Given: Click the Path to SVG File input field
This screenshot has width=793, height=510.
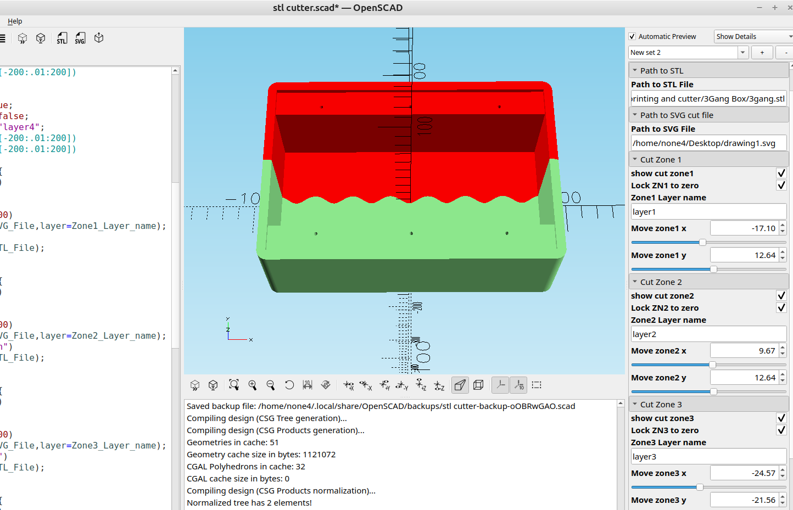Looking at the screenshot, I should pyautogui.click(x=708, y=143).
